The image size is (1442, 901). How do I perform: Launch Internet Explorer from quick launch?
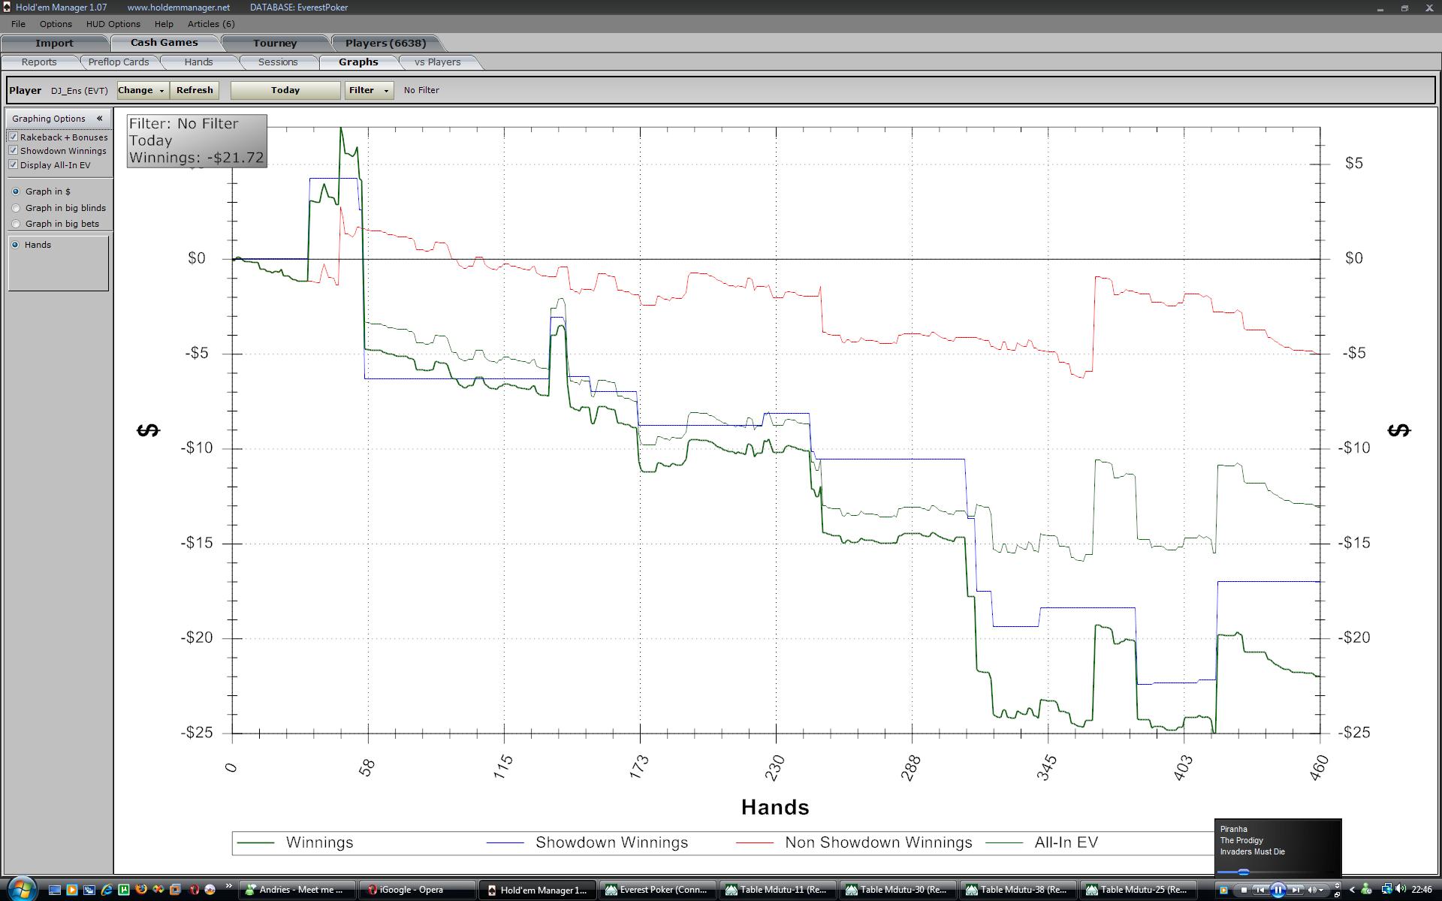107,890
